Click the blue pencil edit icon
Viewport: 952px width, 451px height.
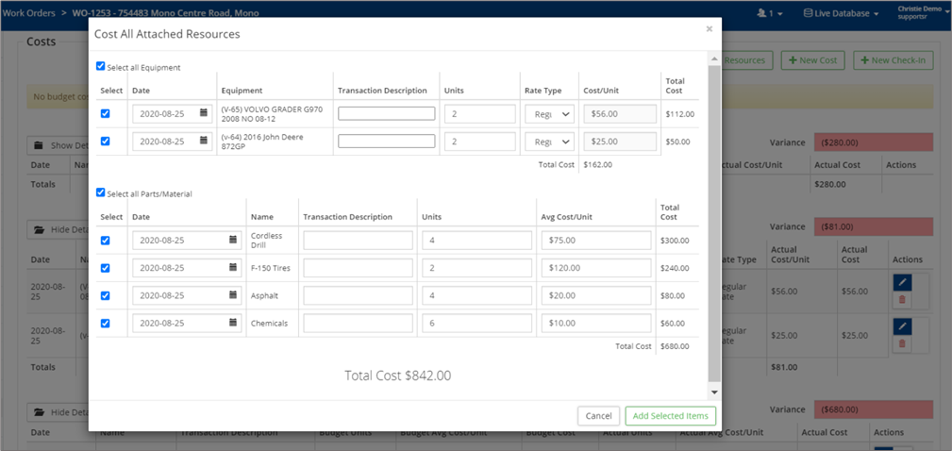point(902,281)
